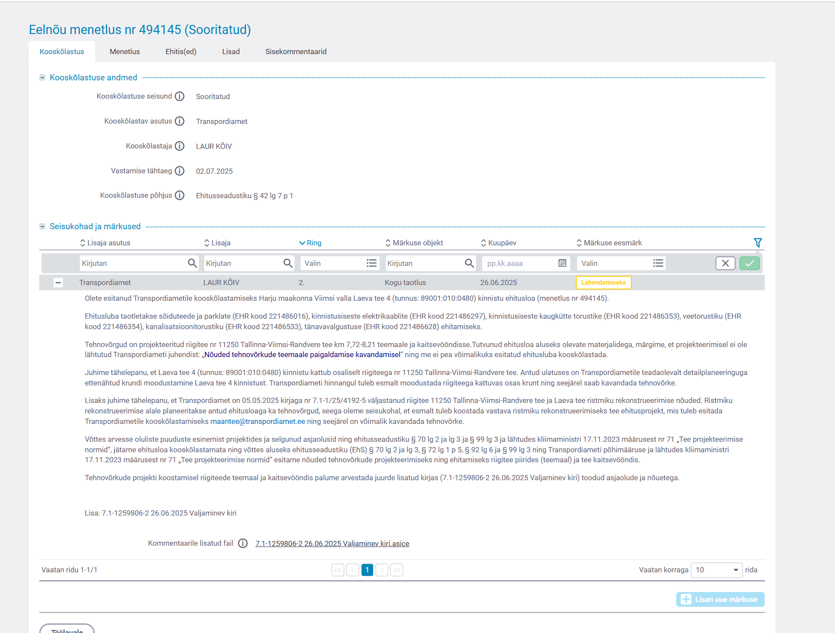The height and width of the screenshot is (633, 835).
Task: Sort table by Kuupäev column
Action: (x=499, y=243)
